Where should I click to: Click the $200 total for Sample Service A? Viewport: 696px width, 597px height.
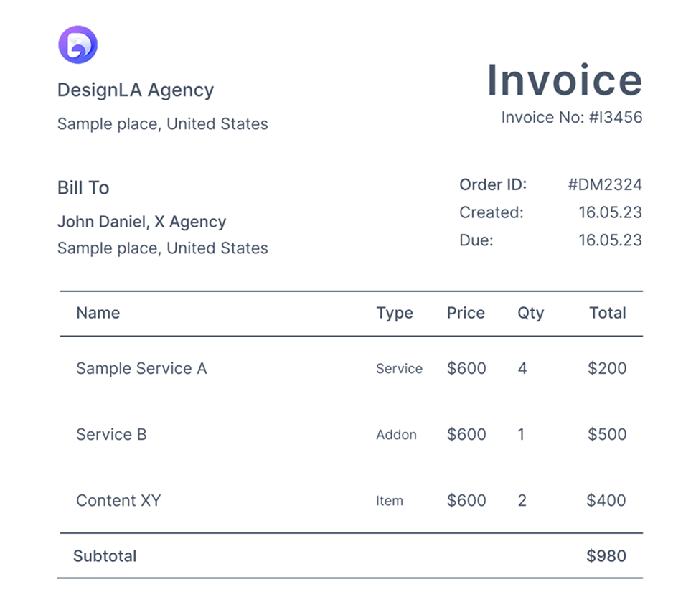coord(606,368)
